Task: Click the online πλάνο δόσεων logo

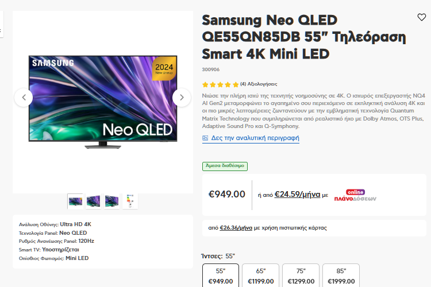Action: click(355, 195)
